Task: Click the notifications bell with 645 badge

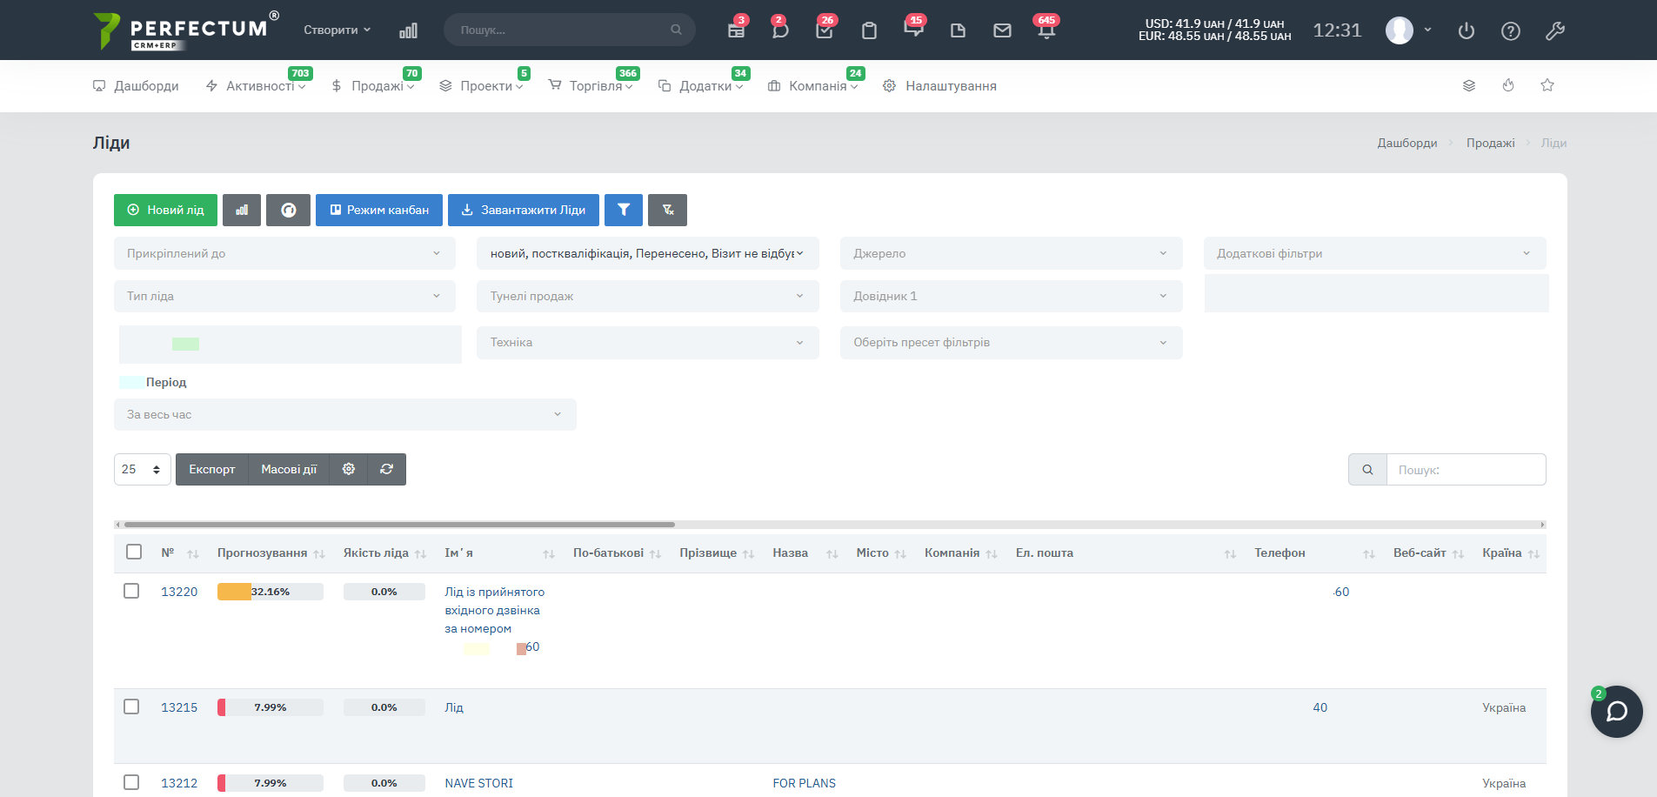Action: pos(1046,30)
